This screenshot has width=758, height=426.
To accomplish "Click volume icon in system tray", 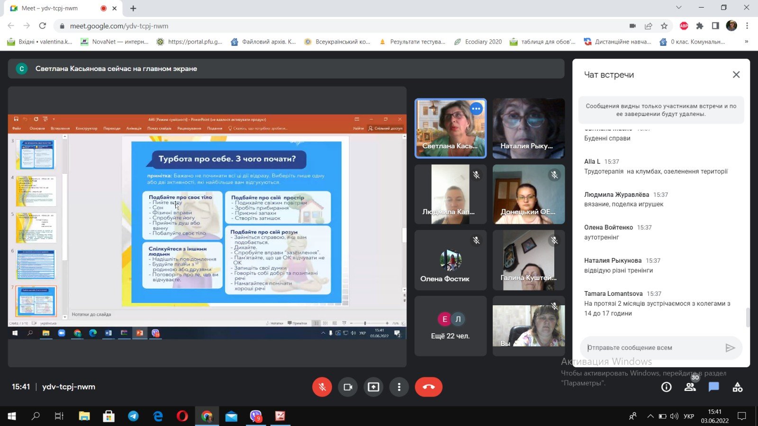I will click(674, 416).
